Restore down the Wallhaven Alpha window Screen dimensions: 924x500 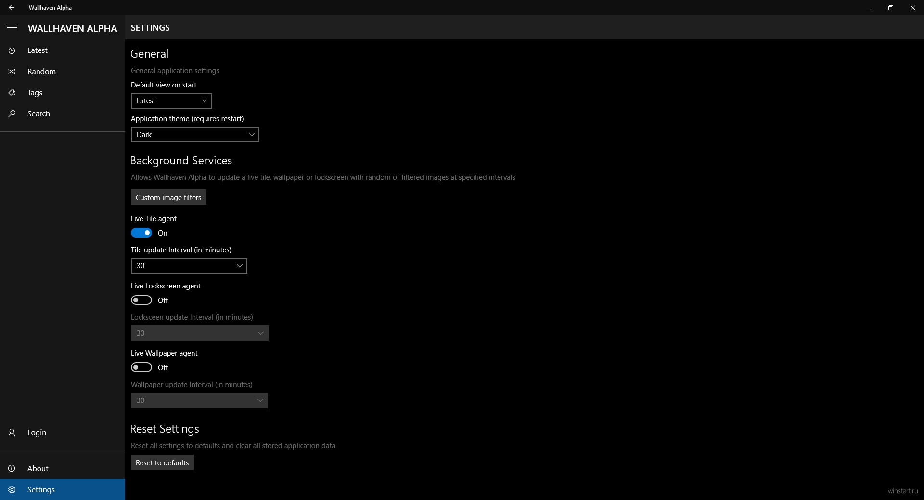[891, 8]
